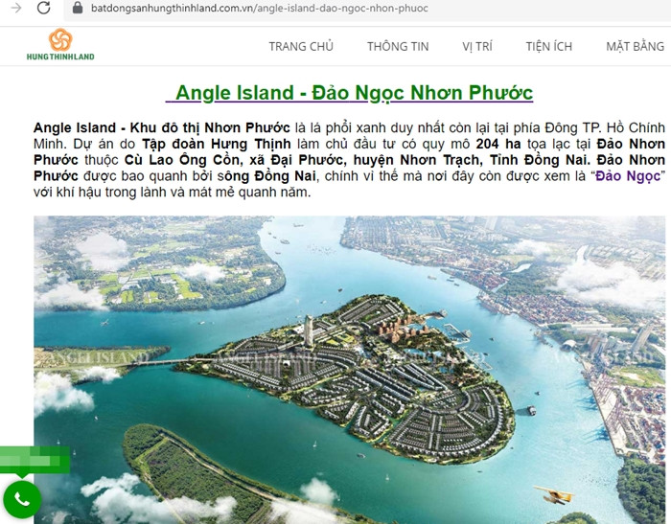This screenshot has height=524, width=671.
Task: Open the TRANG CHỦ menu item
Action: pyautogui.click(x=301, y=46)
